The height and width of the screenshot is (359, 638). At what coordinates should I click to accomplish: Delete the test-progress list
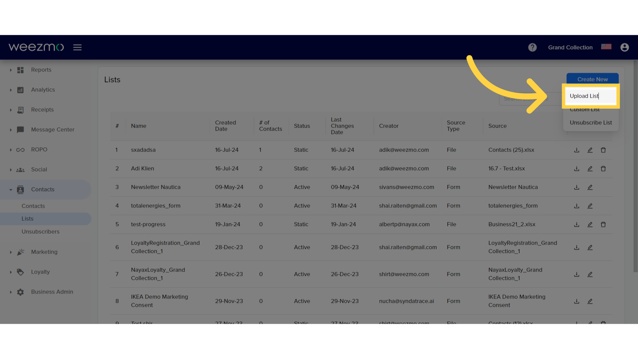(603, 224)
